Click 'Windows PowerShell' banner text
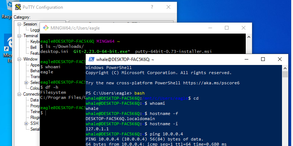 point(109,68)
